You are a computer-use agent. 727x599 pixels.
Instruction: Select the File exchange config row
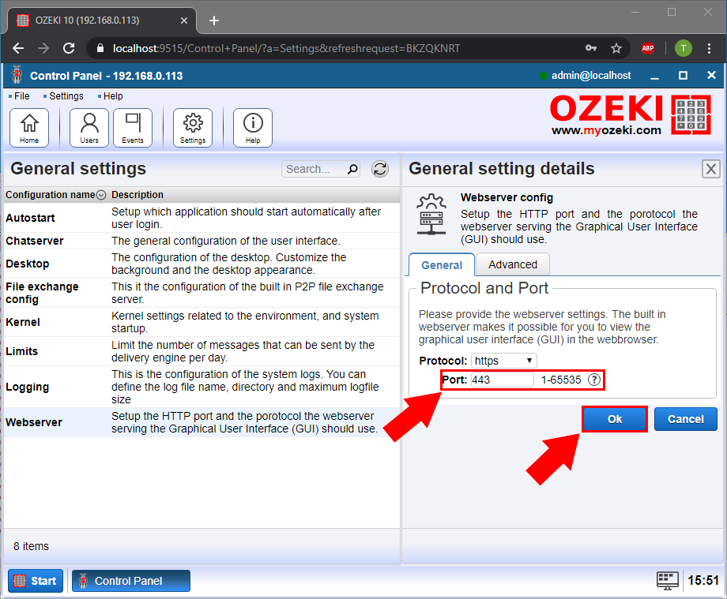click(x=202, y=293)
